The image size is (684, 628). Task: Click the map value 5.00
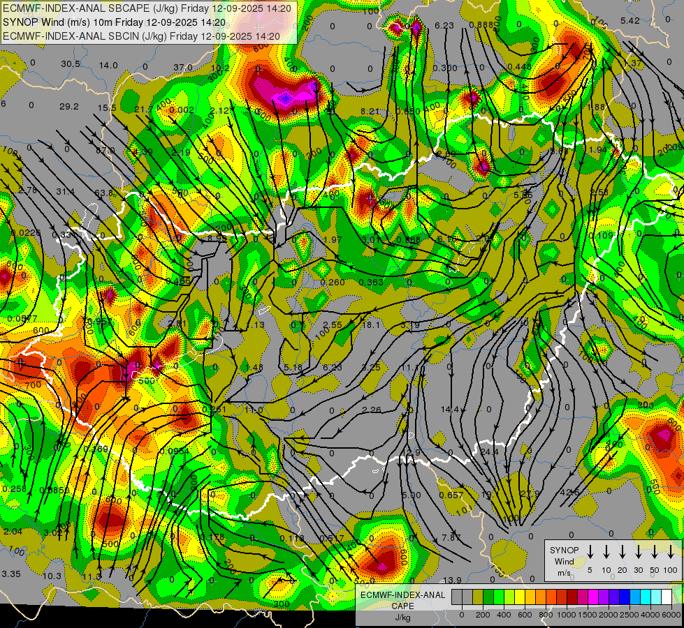click(x=412, y=495)
